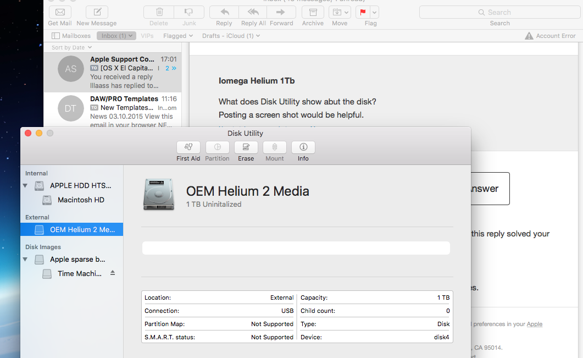Select APPLE HDD HTS drive in sidebar
The image size is (583, 358).
pyautogui.click(x=73, y=185)
